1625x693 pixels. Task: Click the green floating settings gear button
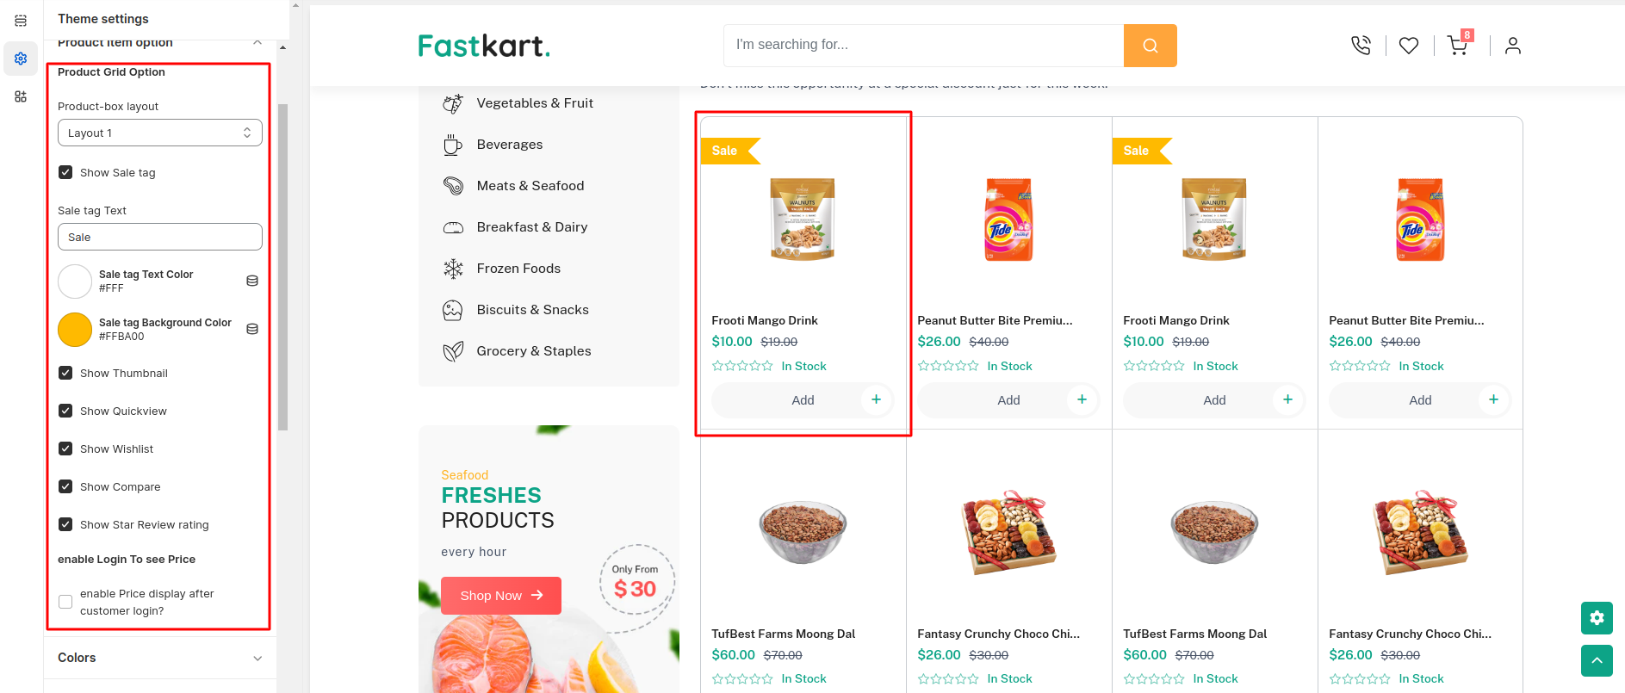click(x=1597, y=617)
